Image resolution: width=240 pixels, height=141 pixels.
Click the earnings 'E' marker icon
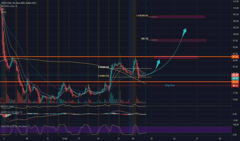click(2, 100)
